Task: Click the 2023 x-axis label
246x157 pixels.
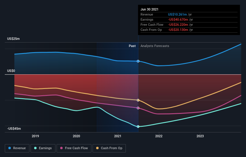Action: 200,136
